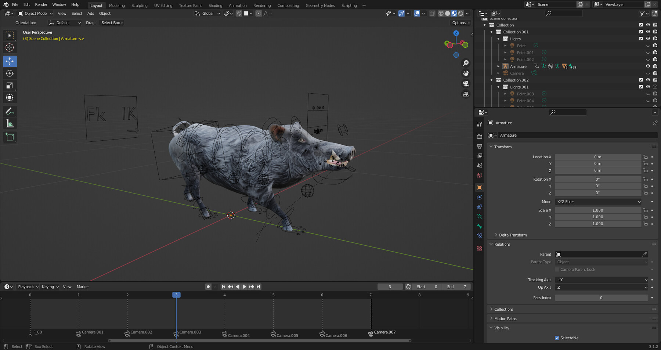Screen dimensions: 661x350
Task: Select the Move tool in the toolbar
Action: [x=10, y=61]
